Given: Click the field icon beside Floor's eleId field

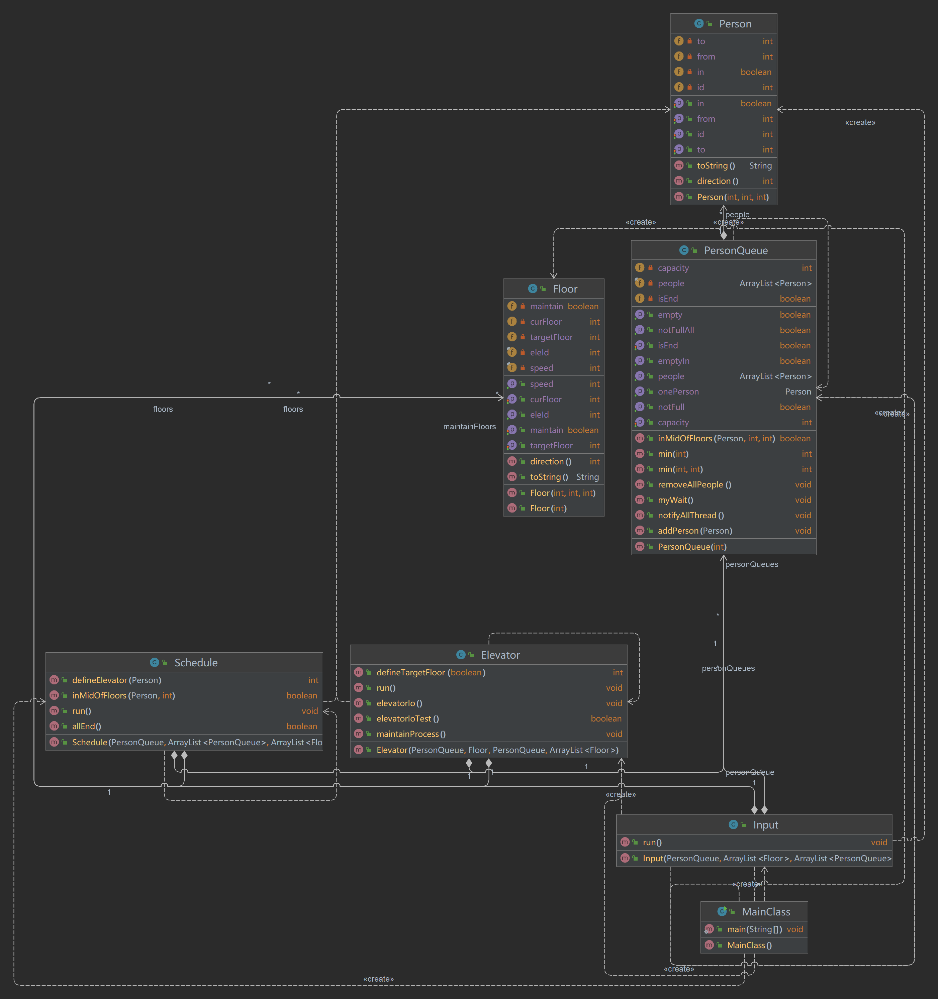Looking at the screenshot, I should (x=512, y=352).
